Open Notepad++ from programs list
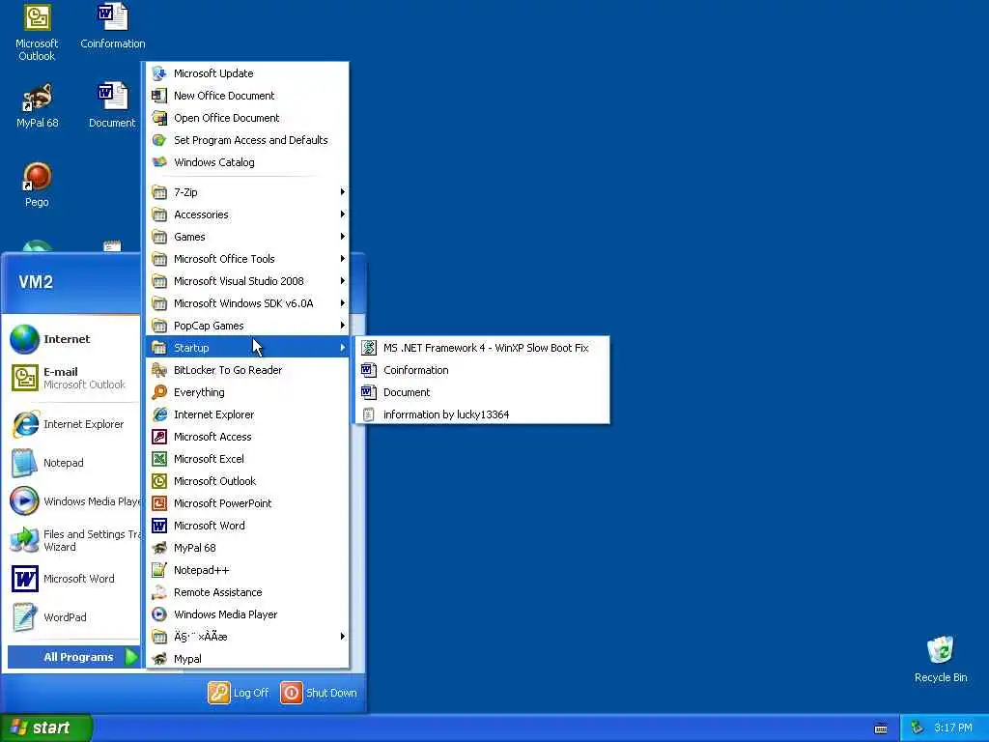The image size is (989, 742). [247, 570]
